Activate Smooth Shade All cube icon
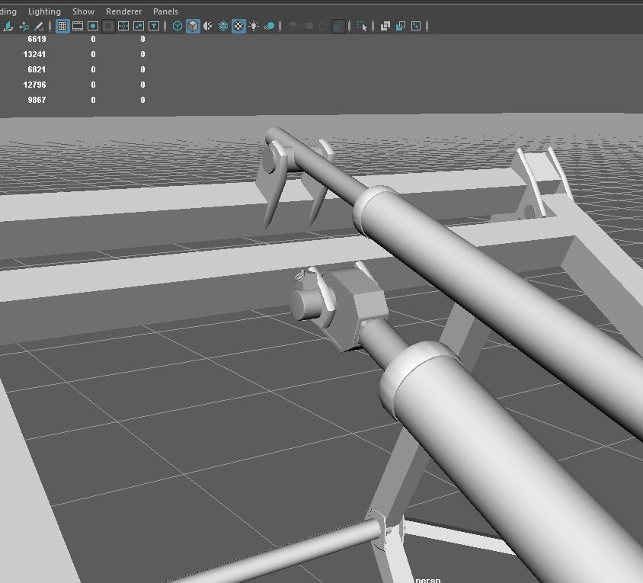This screenshot has width=643, height=583. pyautogui.click(x=193, y=26)
